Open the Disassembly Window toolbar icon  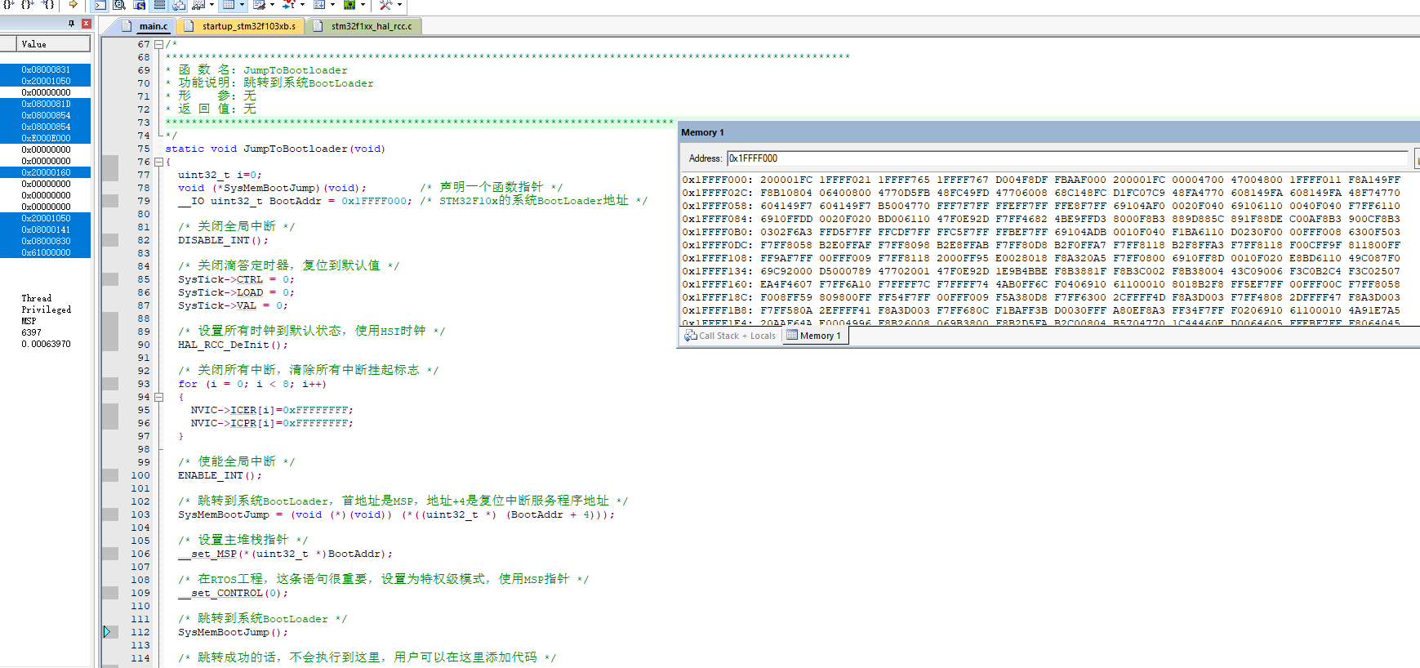119,4
